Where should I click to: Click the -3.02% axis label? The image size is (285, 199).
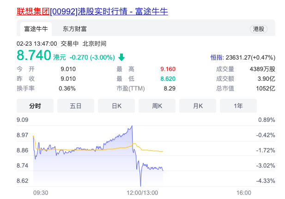(266, 166)
